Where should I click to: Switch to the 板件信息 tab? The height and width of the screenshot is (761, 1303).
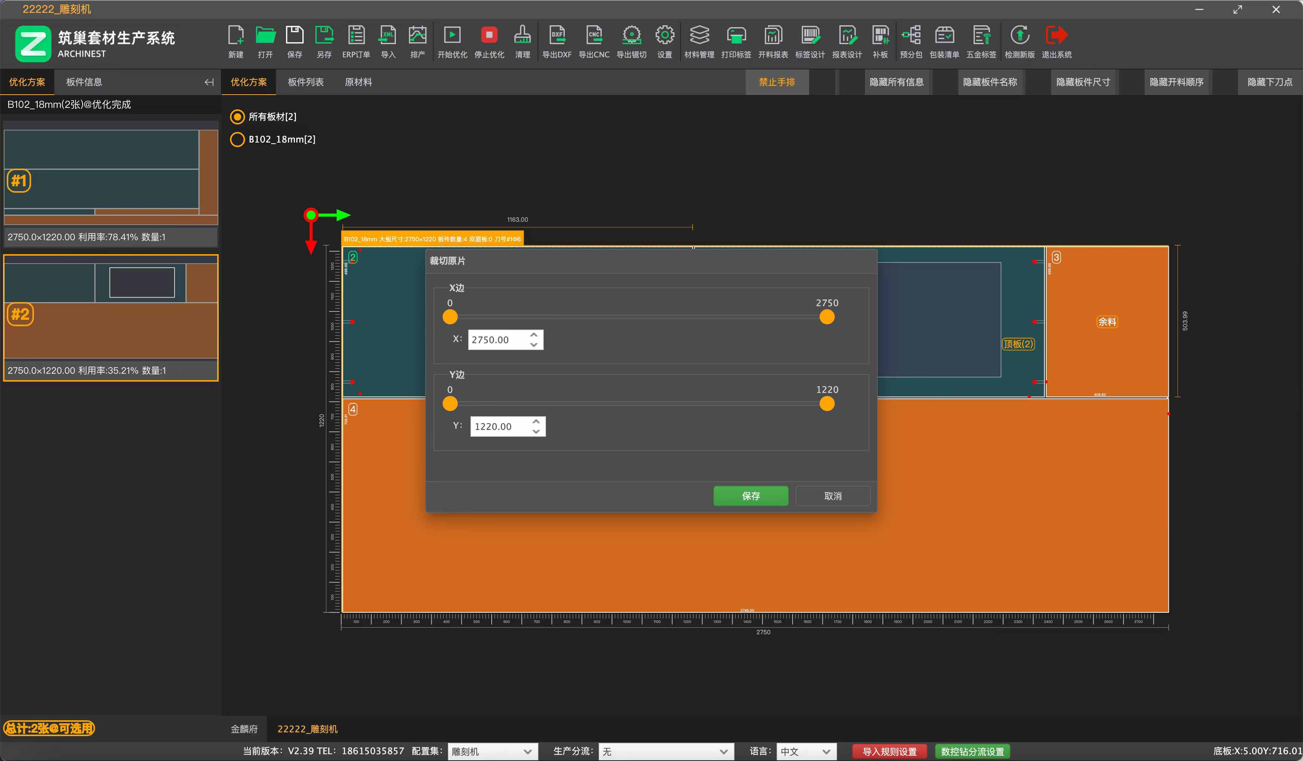coord(84,82)
